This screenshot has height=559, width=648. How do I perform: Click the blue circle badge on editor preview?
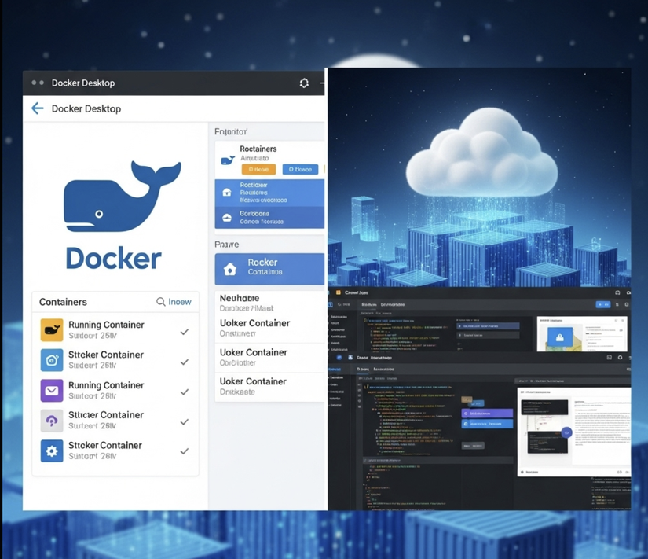[x=566, y=433]
